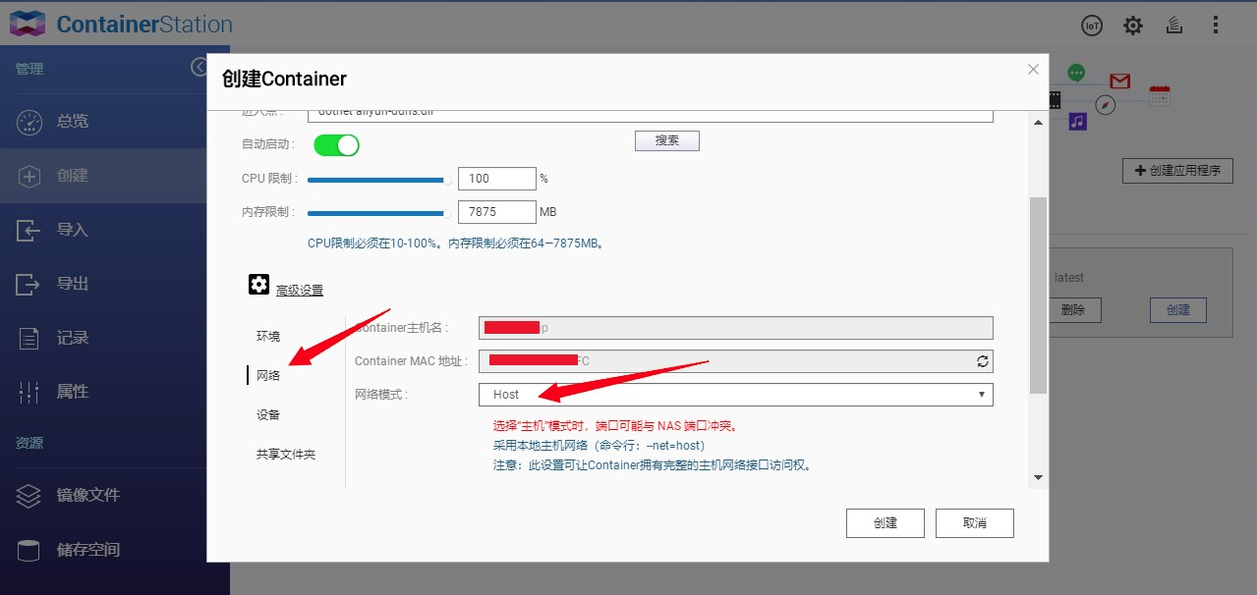Click the dialog vertical scrollbar thumb

pyautogui.click(x=1038, y=295)
